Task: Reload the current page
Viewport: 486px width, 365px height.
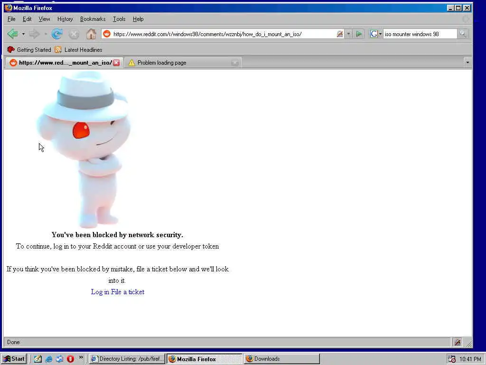Action: coord(57,34)
